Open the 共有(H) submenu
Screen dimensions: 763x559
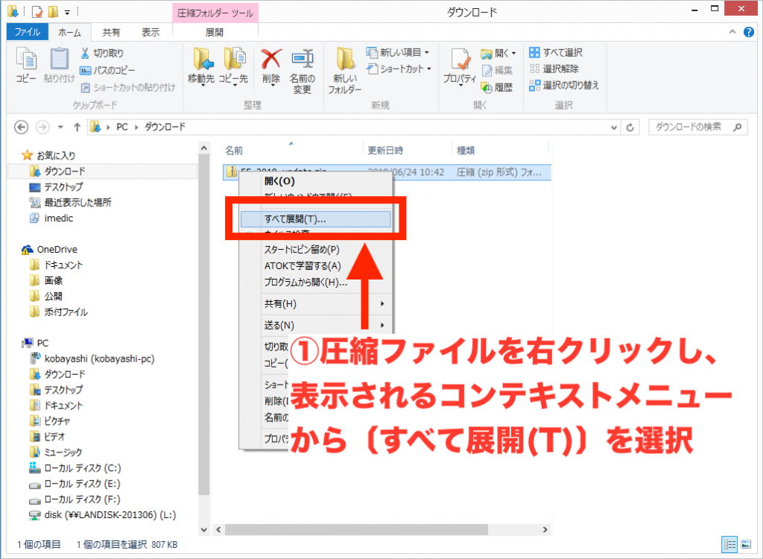pyautogui.click(x=315, y=304)
